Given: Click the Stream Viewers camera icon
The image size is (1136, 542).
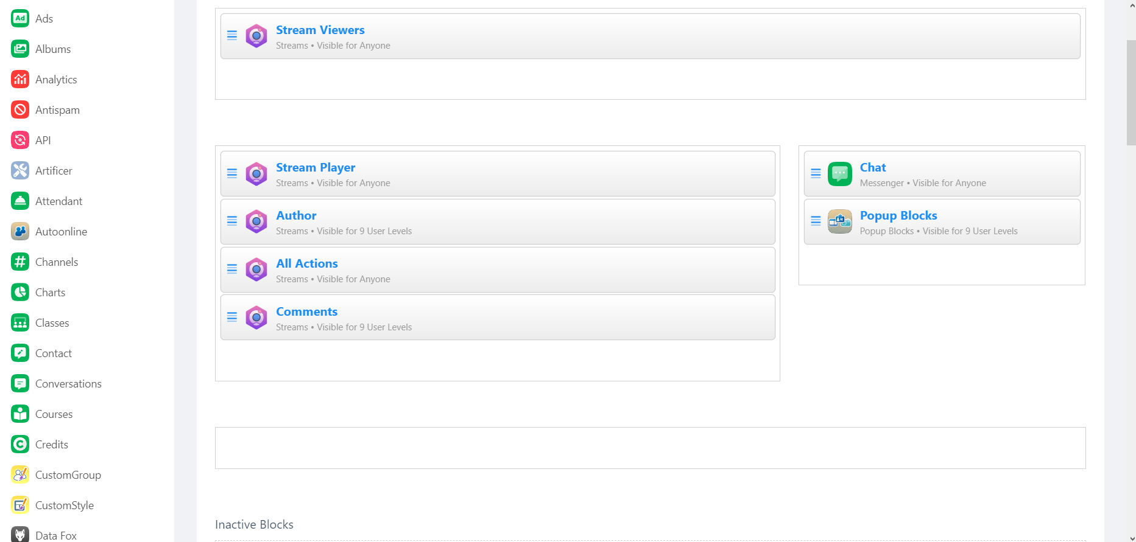Looking at the screenshot, I should [256, 36].
